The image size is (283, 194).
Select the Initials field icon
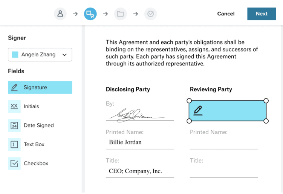pyautogui.click(x=14, y=106)
